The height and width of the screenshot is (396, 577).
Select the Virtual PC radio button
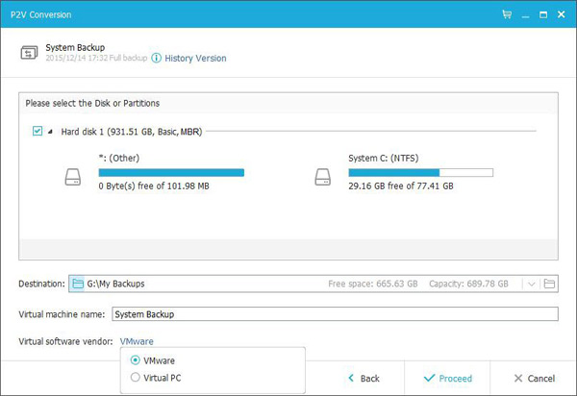pos(135,377)
